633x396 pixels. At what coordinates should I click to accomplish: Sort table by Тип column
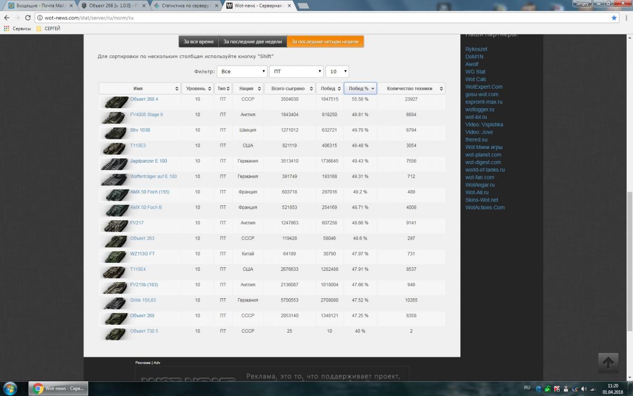tap(223, 89)
